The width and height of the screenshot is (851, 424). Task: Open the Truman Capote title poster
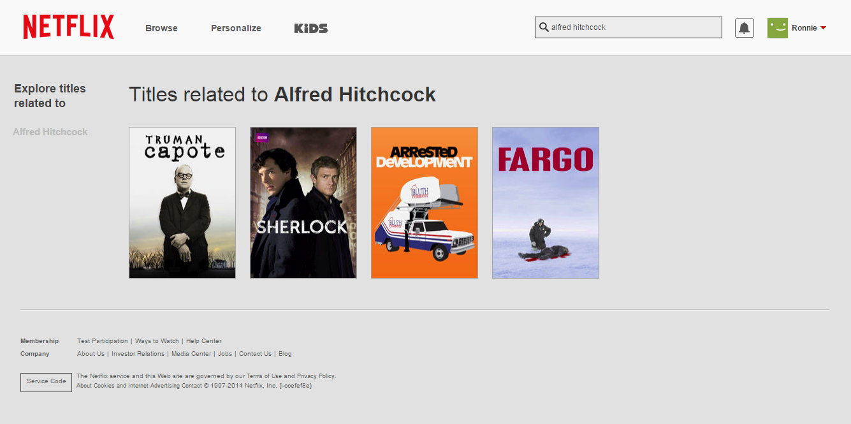click(x=182, y=203)
